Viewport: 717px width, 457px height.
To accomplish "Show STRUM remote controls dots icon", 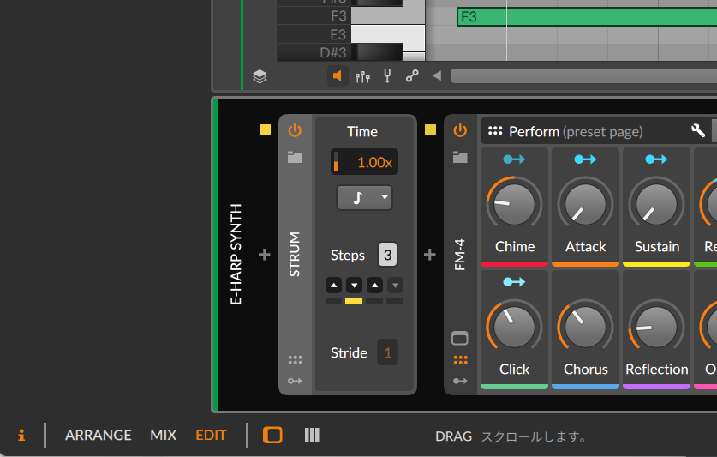I will [295, 360].
